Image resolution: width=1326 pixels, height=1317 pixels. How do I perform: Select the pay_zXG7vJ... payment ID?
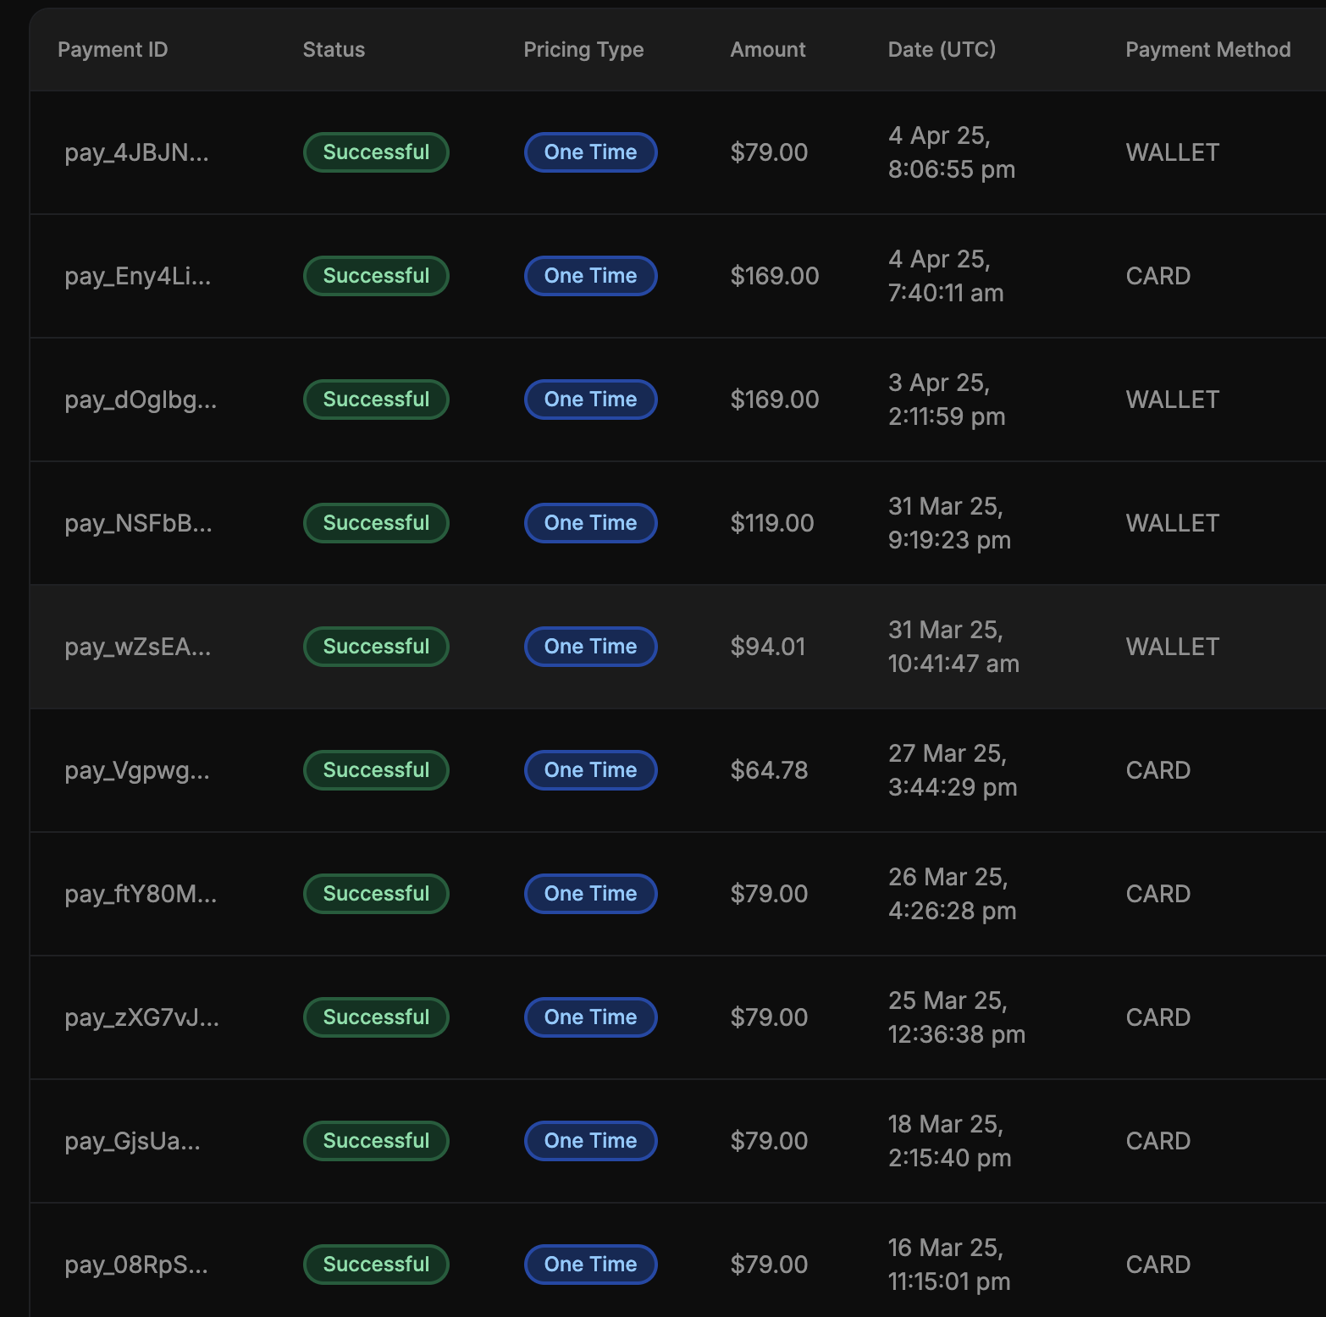coord(141,1018)
